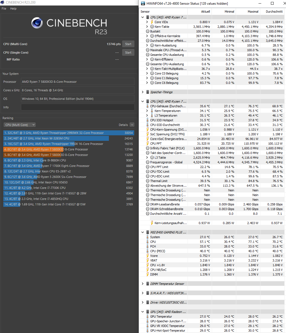Image resolution: width=286 pixels, height=333 pixels.
Task: Click the lightning icon beside CPU PPT
Action: click(x=148, y=144)
